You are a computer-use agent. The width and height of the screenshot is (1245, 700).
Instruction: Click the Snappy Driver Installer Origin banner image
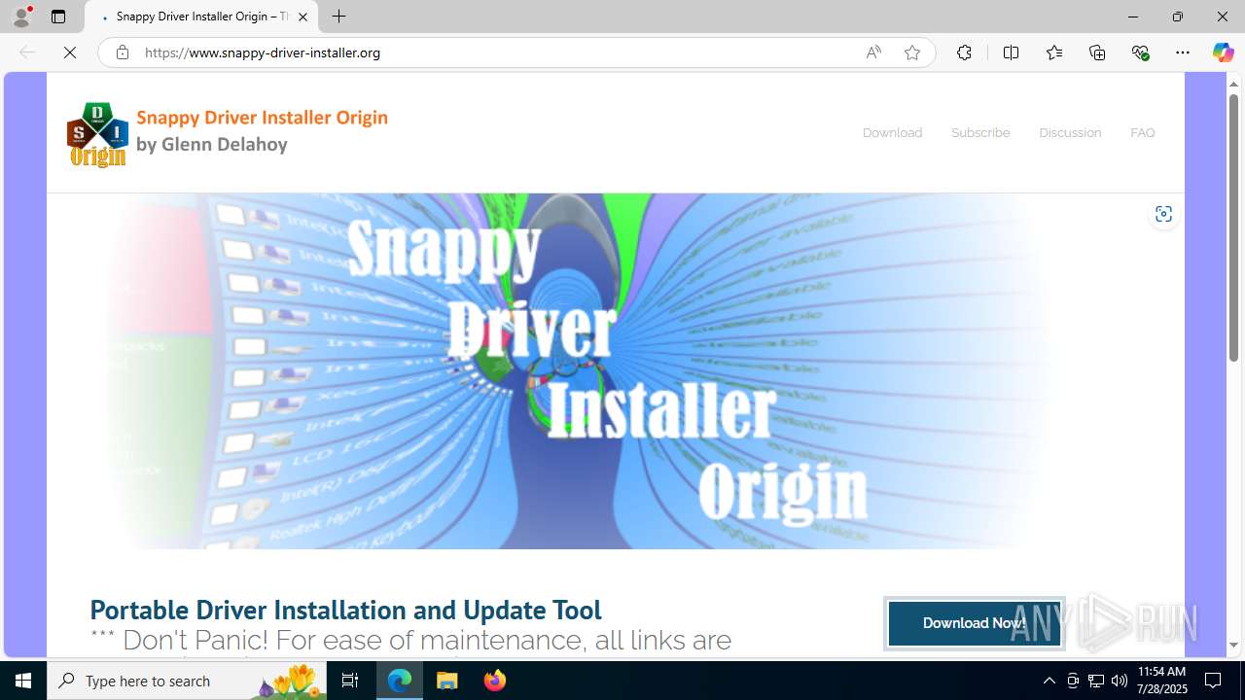[616, 370]
